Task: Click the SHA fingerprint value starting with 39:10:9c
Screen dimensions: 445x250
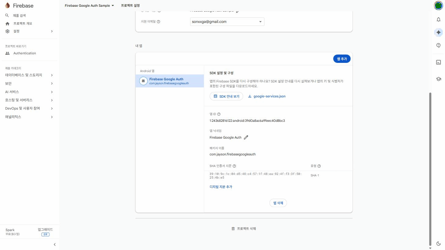Action: (x=256, y=176)
